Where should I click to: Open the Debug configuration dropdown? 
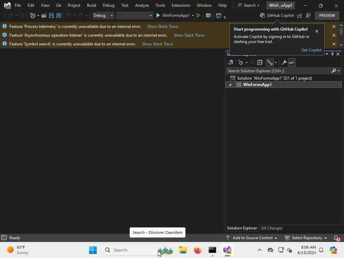pyautogui.click(x=103, y=15)
